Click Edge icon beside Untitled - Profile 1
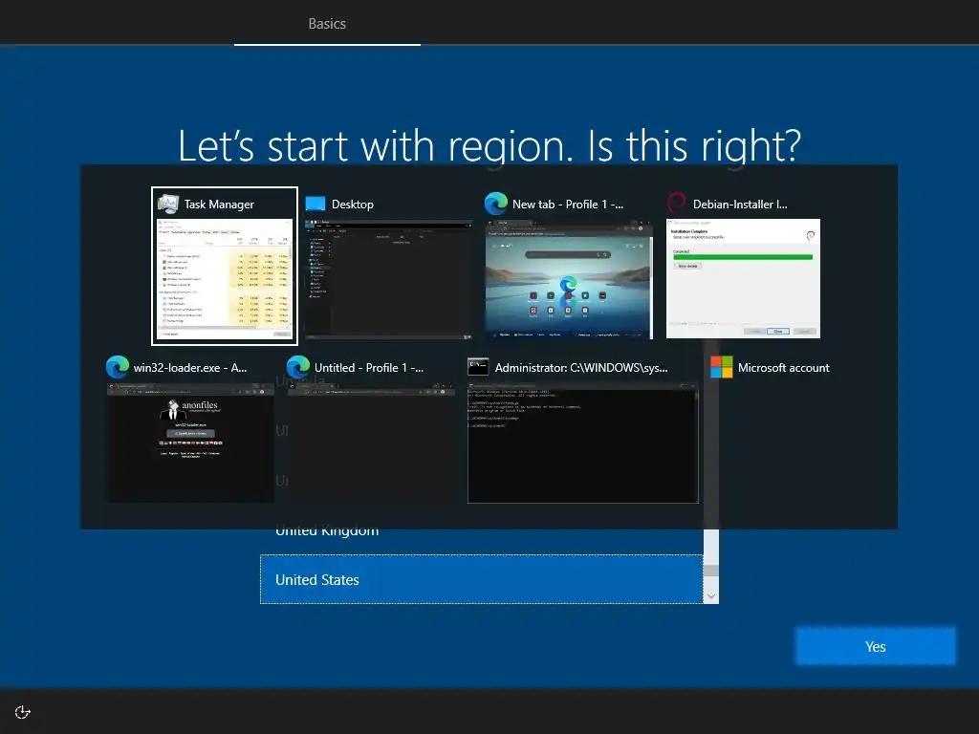The image size is (979, 734). coord(298,368)
